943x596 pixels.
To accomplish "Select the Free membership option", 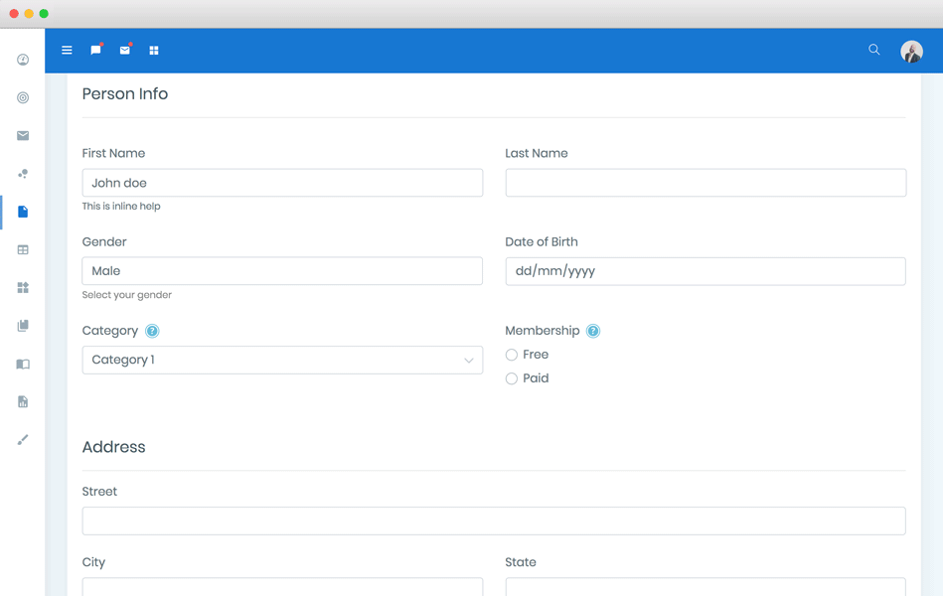I will [x=512, y=355].
